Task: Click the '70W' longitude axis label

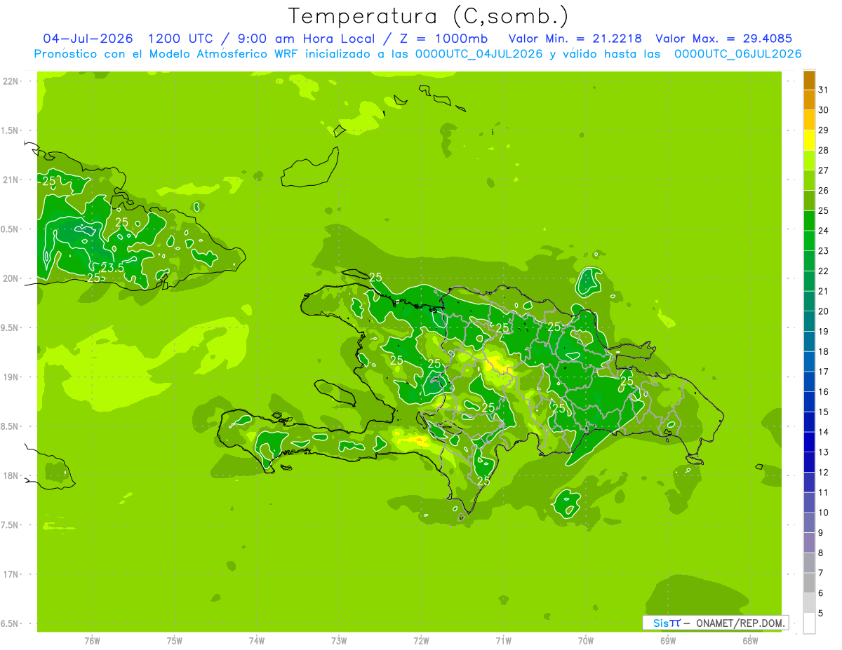Action: pos(585,642)
